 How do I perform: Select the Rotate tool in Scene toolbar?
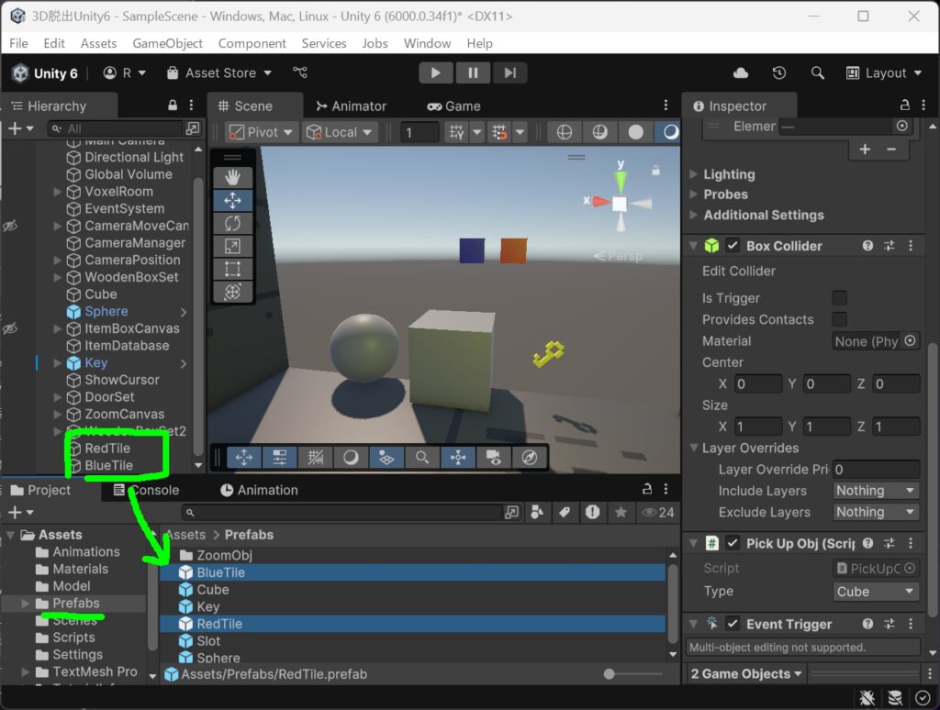point(232,224)
